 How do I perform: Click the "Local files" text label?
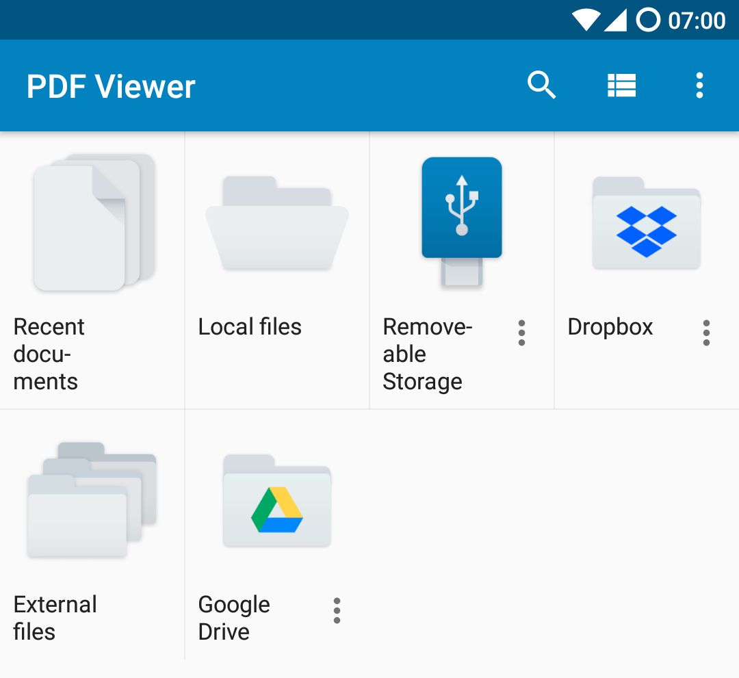(250, 327)
